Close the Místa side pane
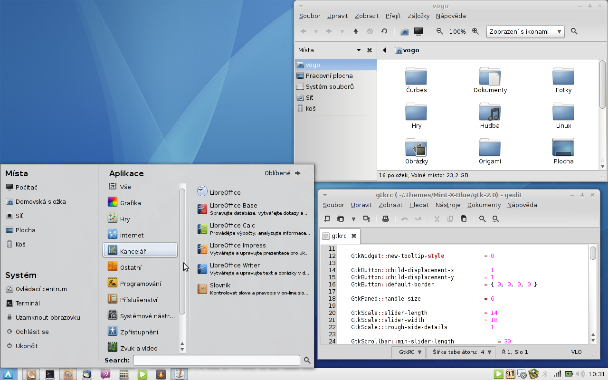Screen dimensions: 608x380 coord(370,50)
